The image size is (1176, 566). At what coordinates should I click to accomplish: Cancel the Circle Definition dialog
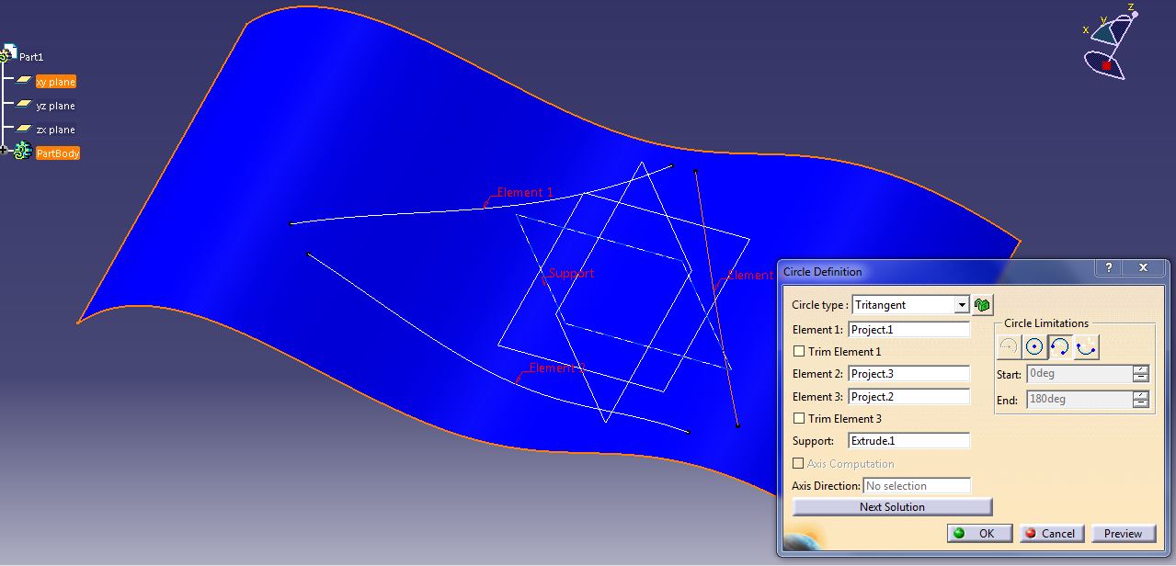(1051, 534)
